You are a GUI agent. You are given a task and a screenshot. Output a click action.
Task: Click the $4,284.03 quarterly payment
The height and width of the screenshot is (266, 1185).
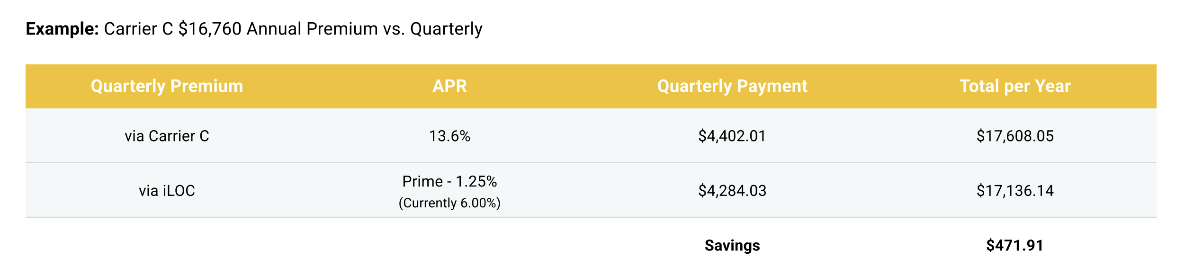pyautogui.click(x=732, y=191)
